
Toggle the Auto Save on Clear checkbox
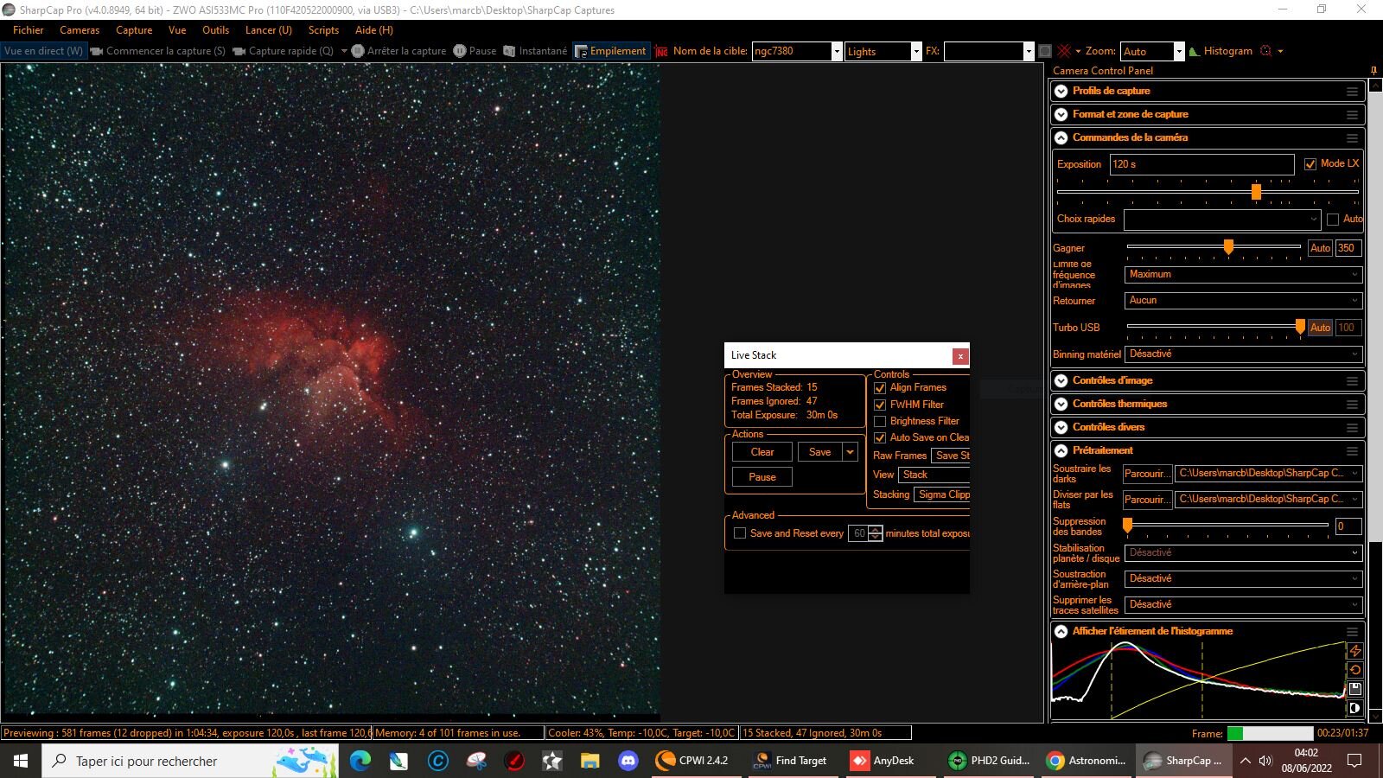pyautogui.click(x=880, y=437)
